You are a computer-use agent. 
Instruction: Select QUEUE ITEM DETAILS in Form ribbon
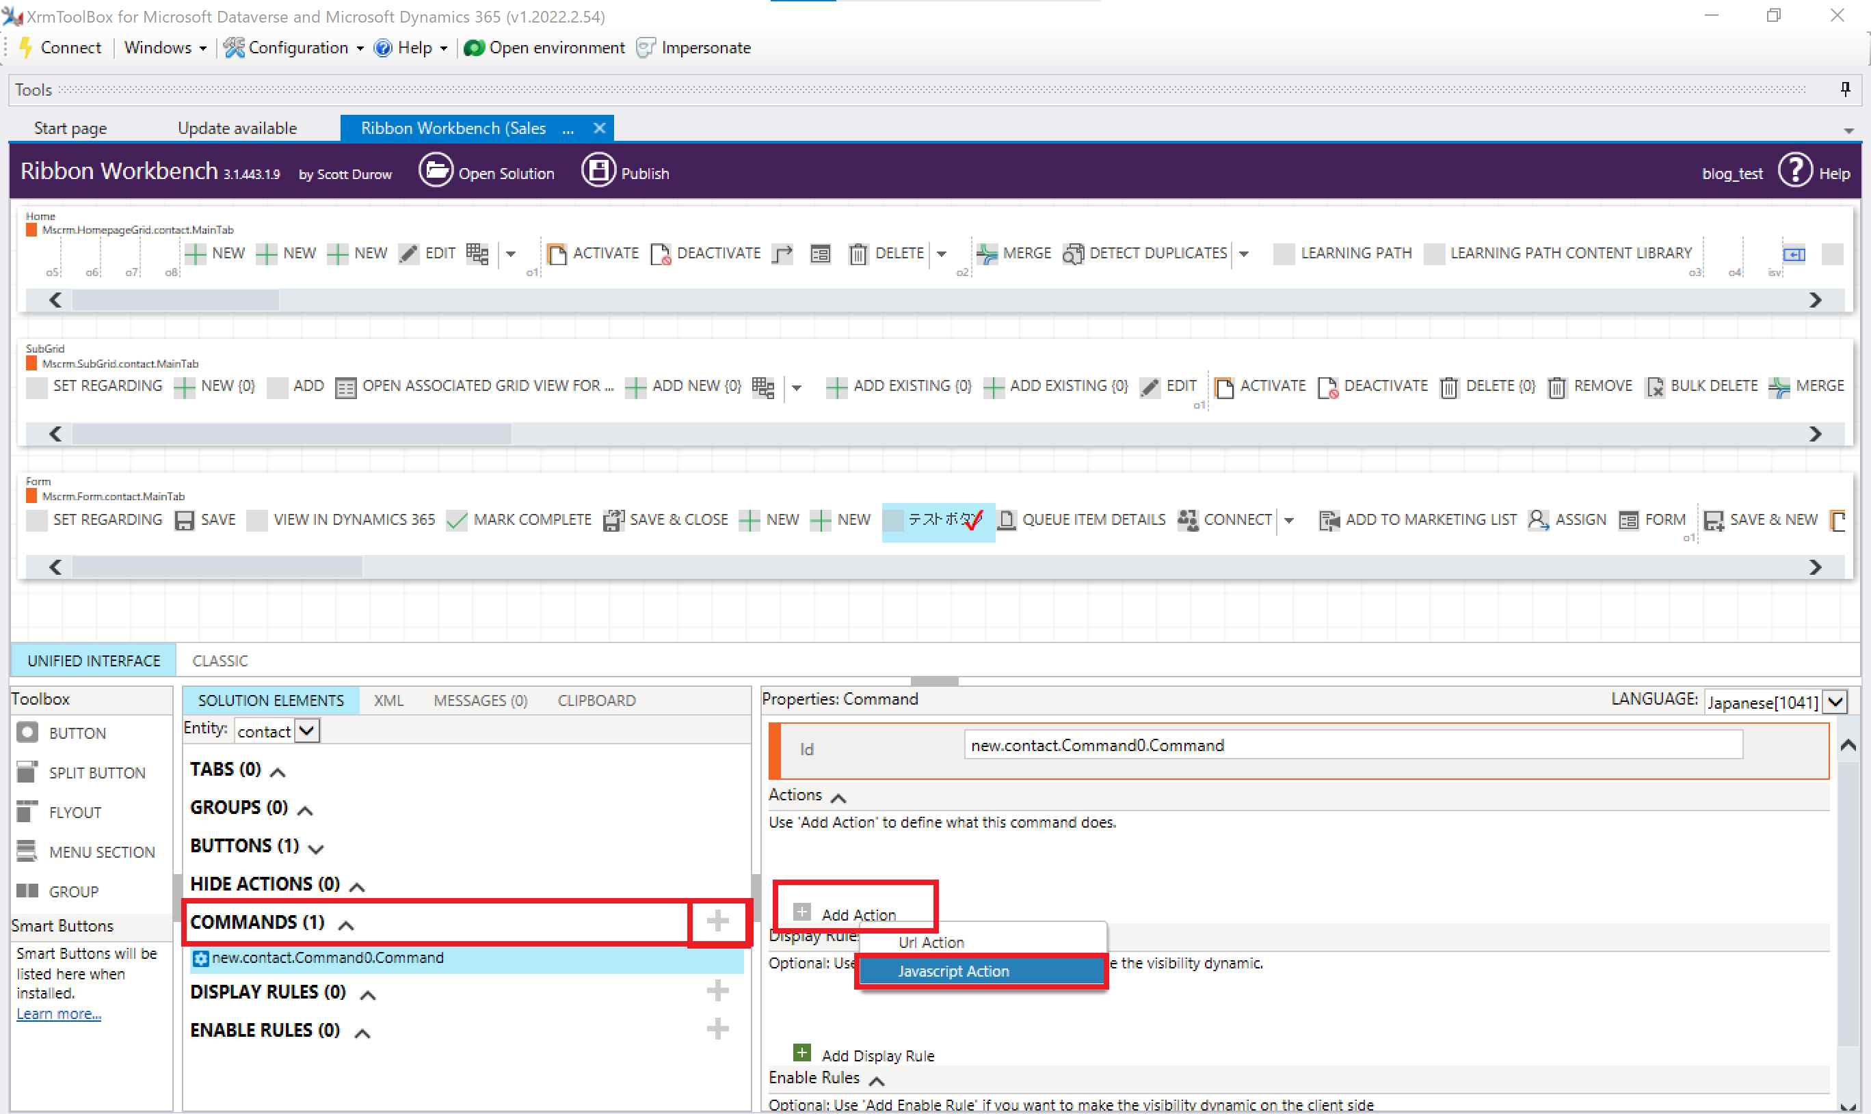tap(1082, 520)
